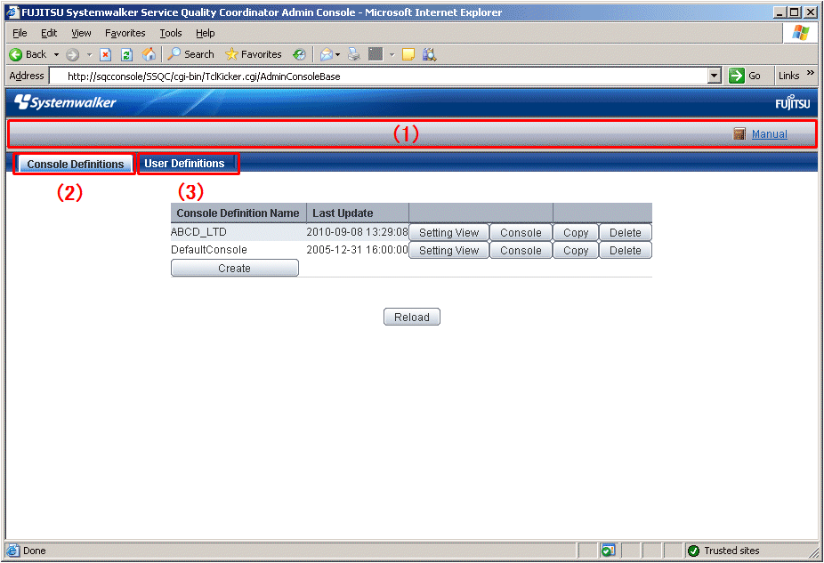The image size is (824, 563).
Task: Expand the Address bar dropdown list
Action: click(714, 76)
